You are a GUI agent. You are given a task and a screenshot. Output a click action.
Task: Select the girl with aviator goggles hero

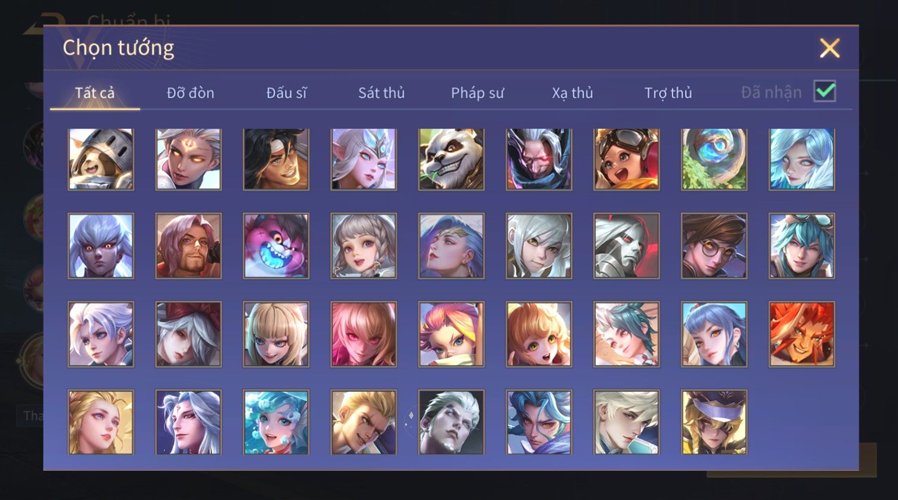(x=627, y=159)
